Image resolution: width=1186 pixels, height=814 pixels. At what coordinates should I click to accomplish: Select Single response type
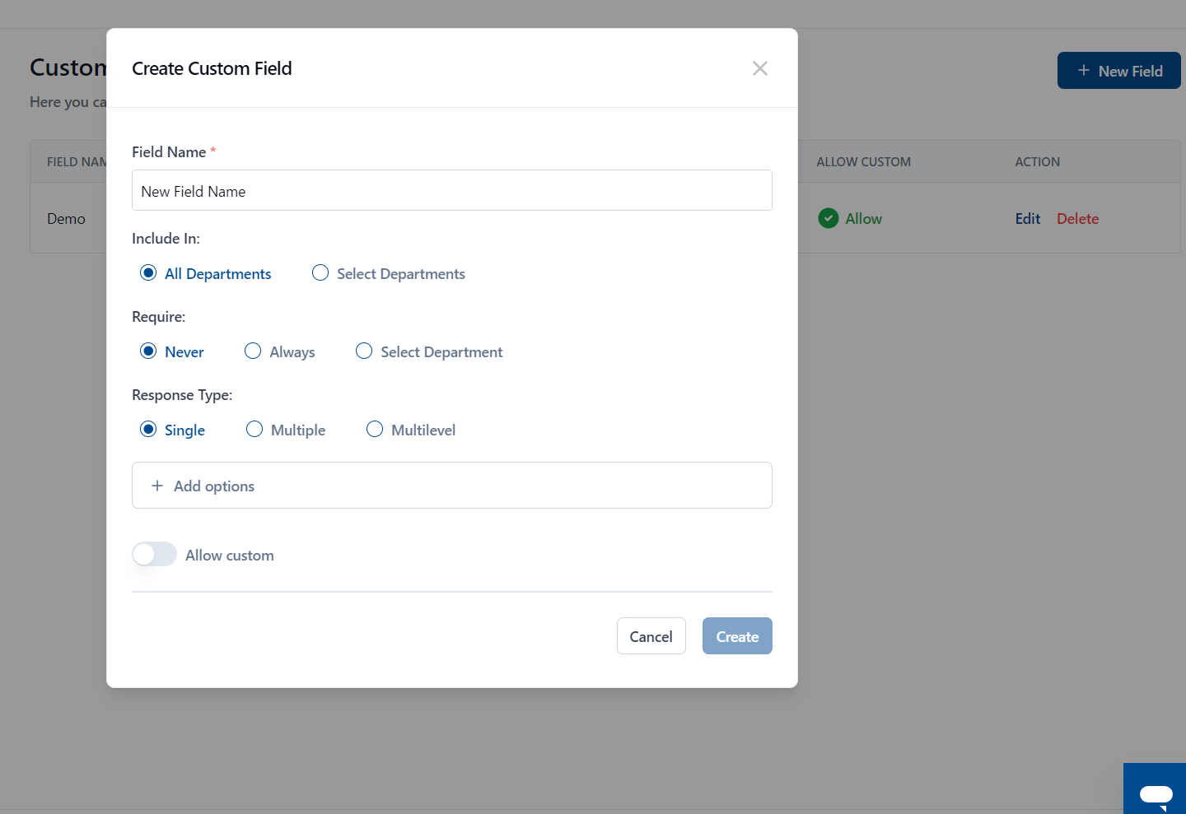(148, 430)
